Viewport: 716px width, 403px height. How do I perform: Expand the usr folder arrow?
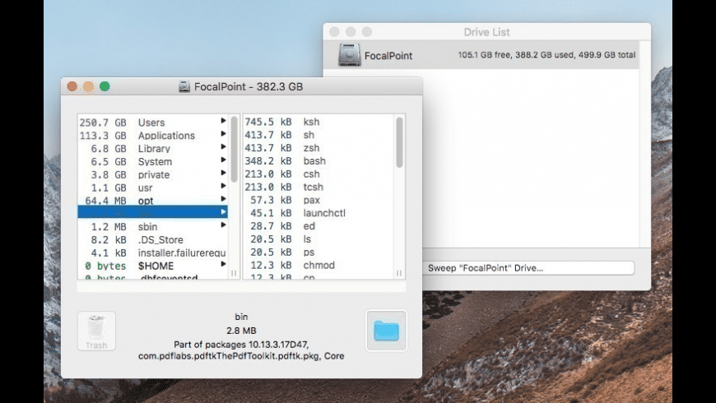[223, 186]
